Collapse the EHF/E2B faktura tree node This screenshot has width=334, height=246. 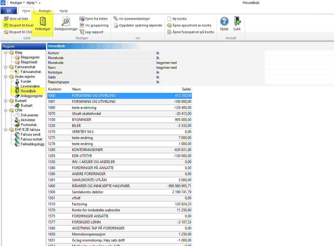point(6,130)
